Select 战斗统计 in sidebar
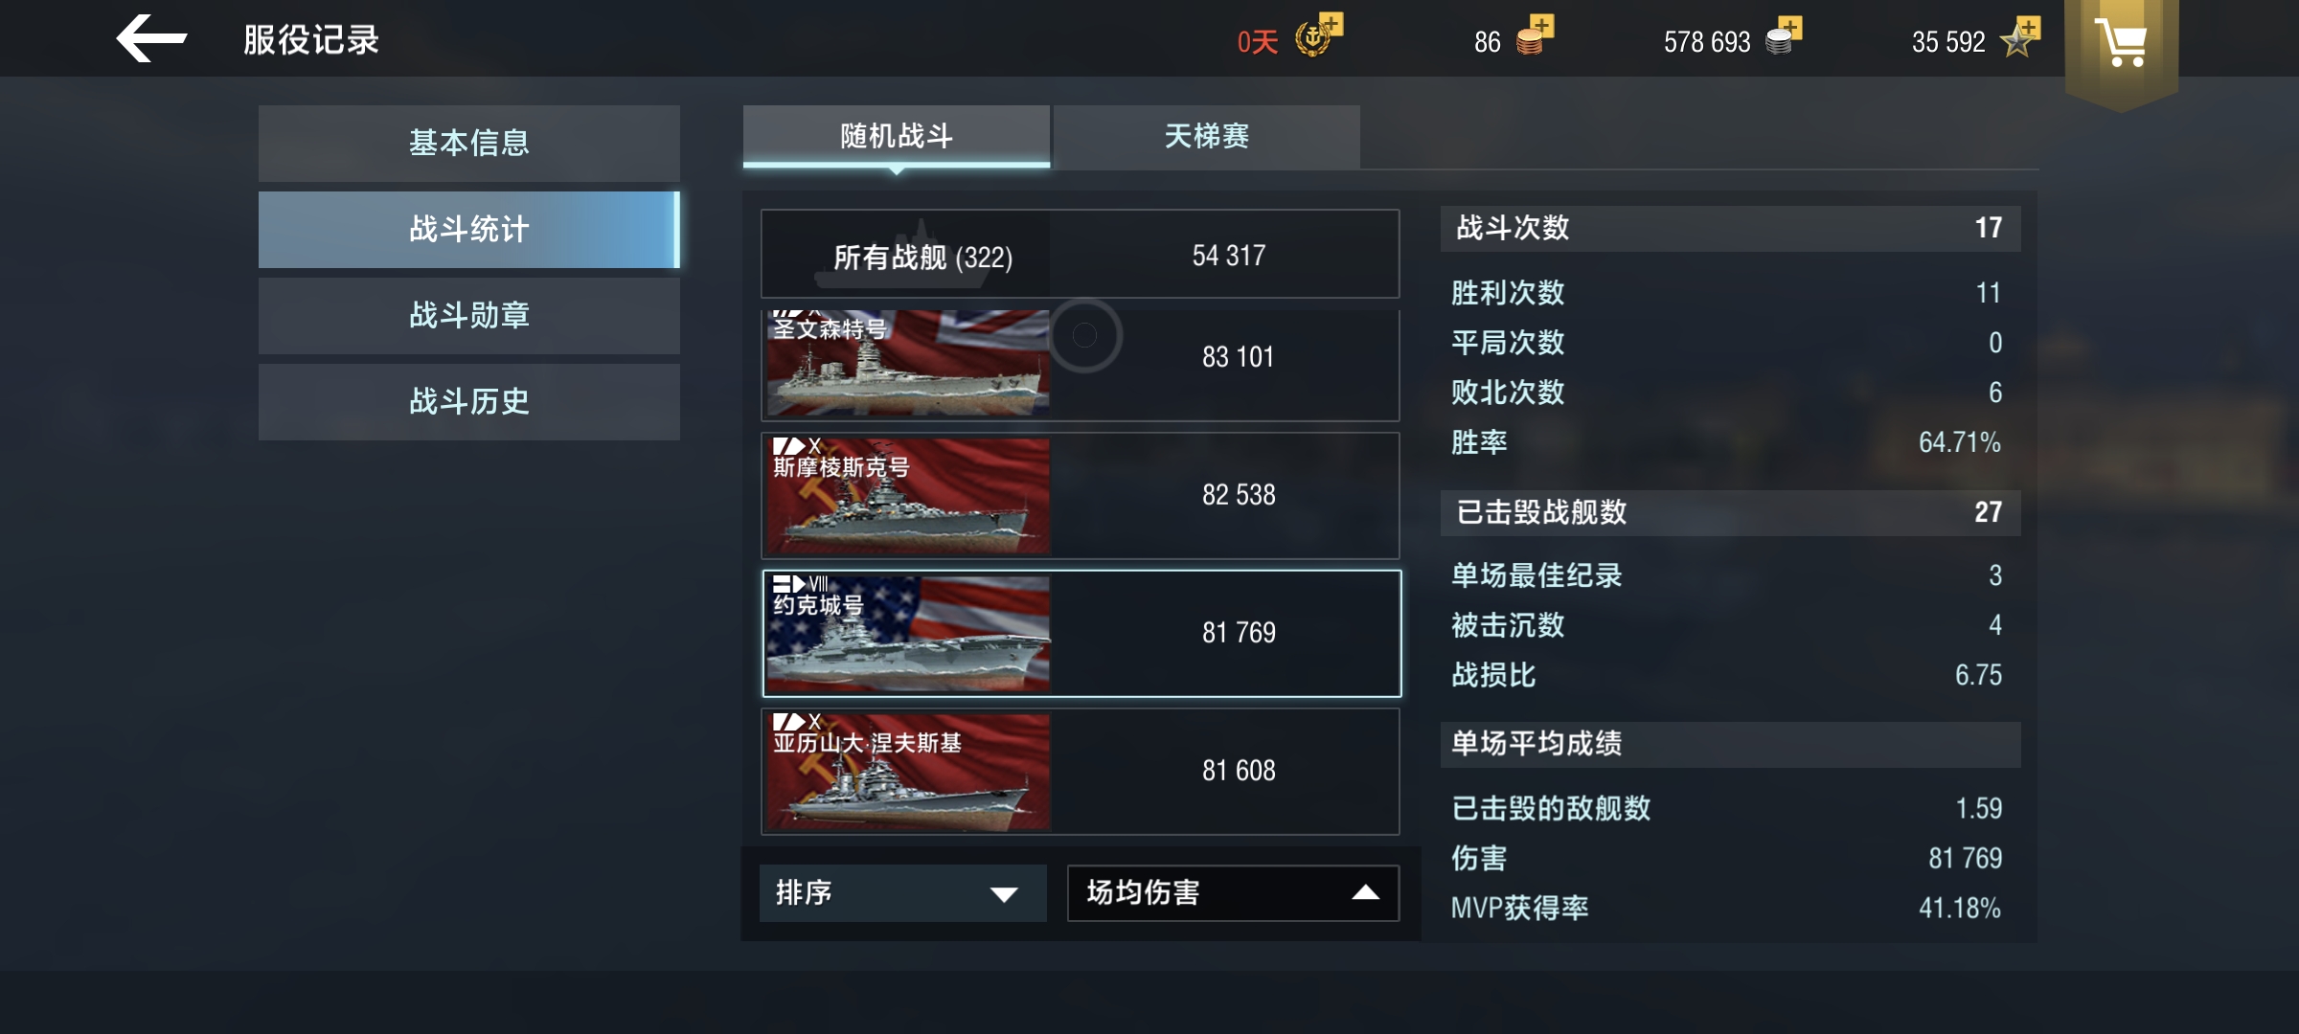This screenshot has width=2299, height=1034. 469,229
